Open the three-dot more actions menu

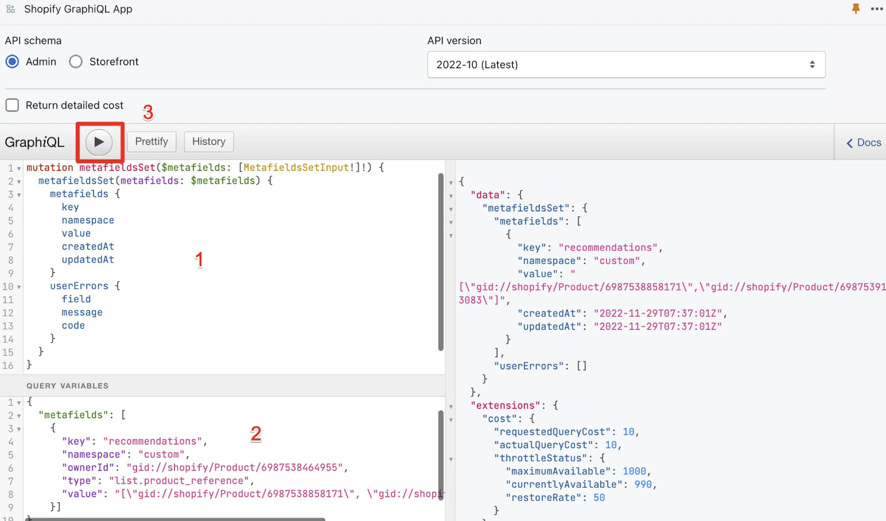point(877,9)
